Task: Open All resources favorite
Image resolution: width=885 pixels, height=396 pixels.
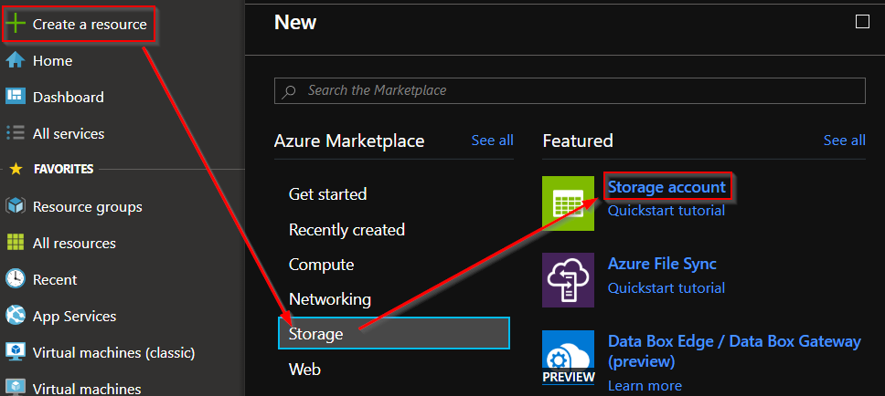Action: tap(74, 244)
